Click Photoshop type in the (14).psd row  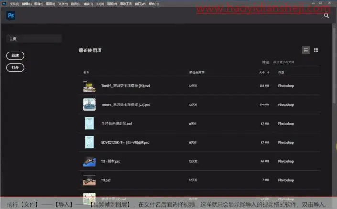tap(286, 86)
